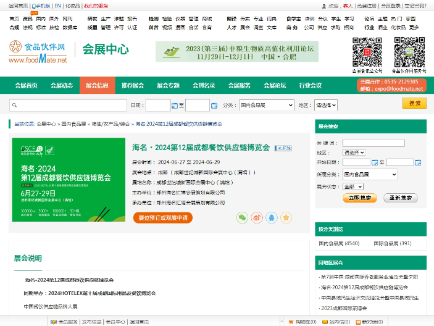The image size is (434, 326).
Task: Share the expo via Weibo icon
Action: [257, 217]
